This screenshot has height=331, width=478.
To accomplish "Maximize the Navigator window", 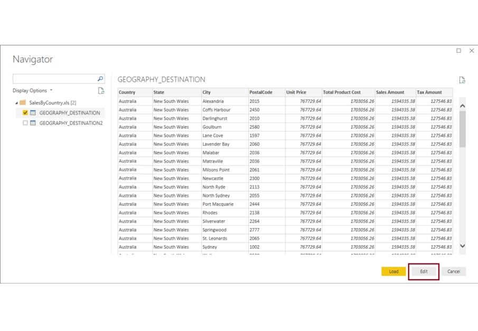I will point(458,51).
